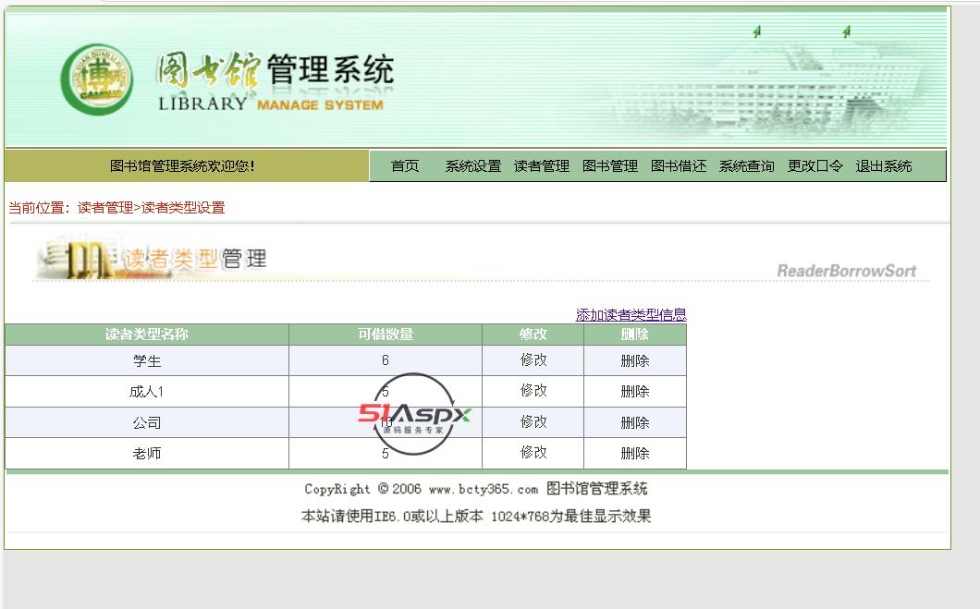Open the 图书借还 menu
The height and width of the screenshot is (609, 980).
(678, 166)
